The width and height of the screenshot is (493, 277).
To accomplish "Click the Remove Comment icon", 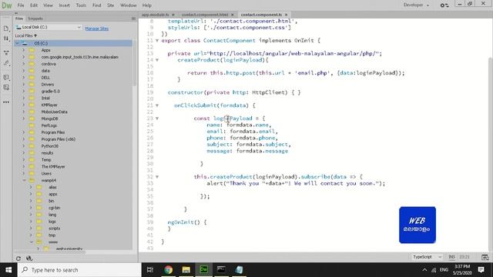I will tap(6, 88).
